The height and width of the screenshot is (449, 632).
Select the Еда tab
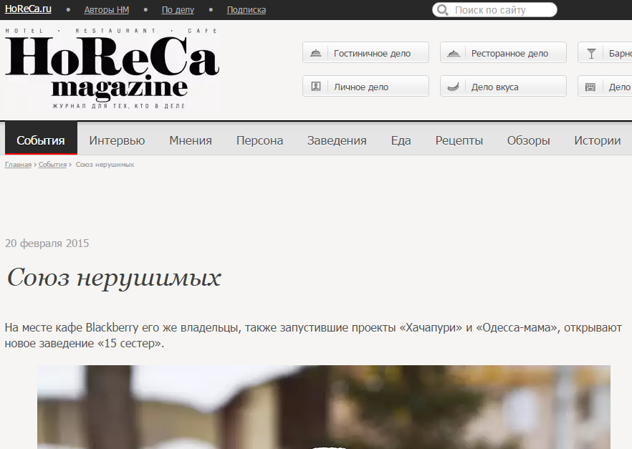(x=401, y=140)
